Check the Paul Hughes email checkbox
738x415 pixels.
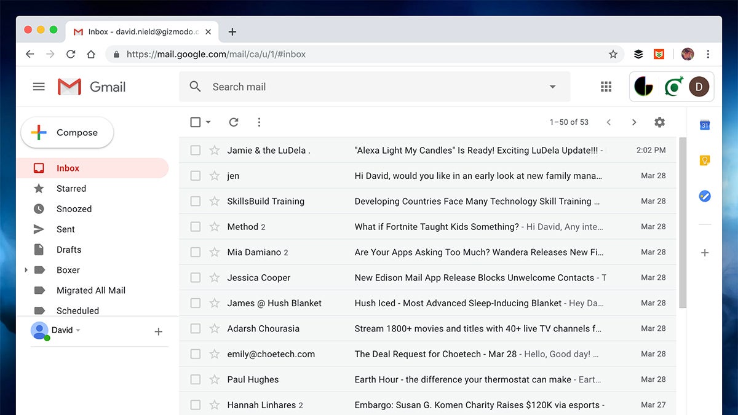[195, 379]
